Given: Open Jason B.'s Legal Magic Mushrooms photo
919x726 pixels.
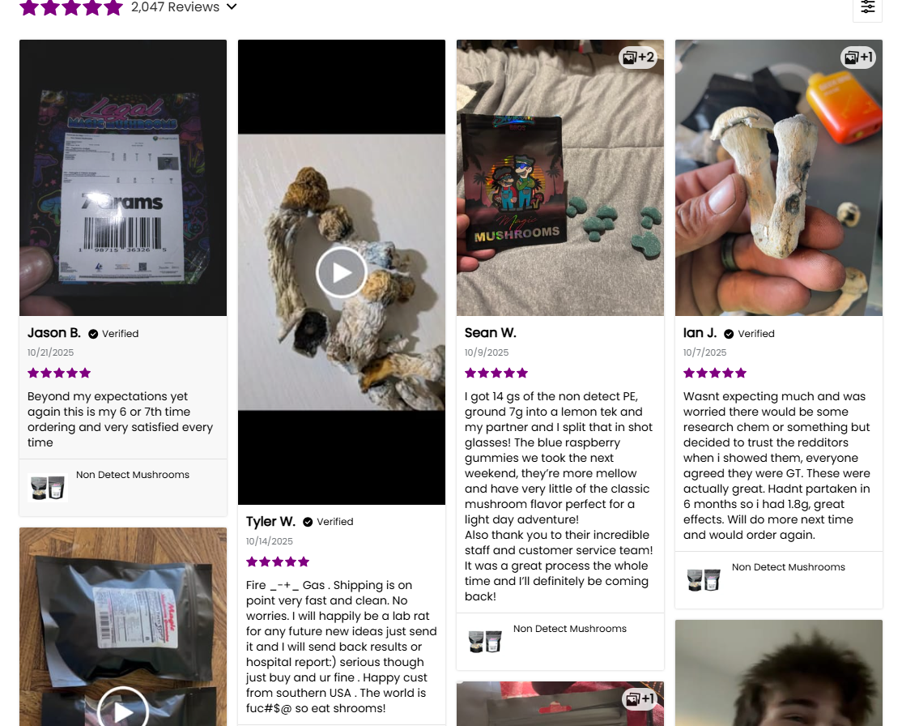Looking at the screenshot, I should (123, 177).
